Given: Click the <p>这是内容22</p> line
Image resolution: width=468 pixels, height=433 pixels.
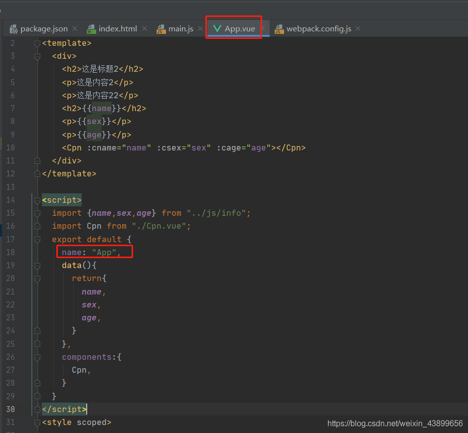Looking at the screenshot, I should [x=100, y=96].
